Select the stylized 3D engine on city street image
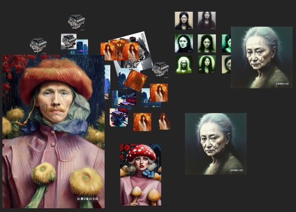The width and height of the screenshot is (296, 212). 119,117
